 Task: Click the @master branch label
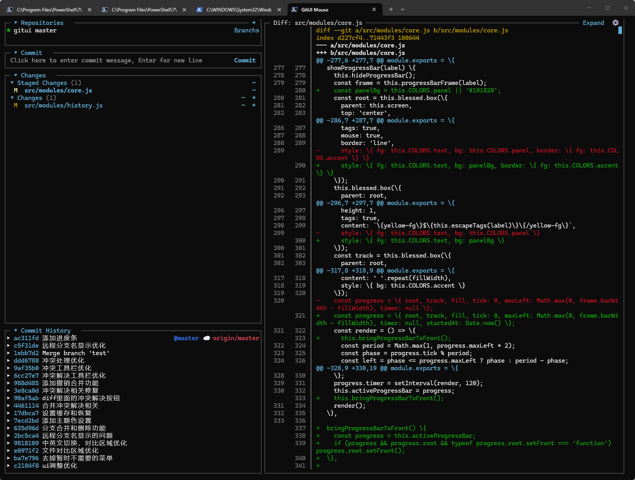coord(186,338)
